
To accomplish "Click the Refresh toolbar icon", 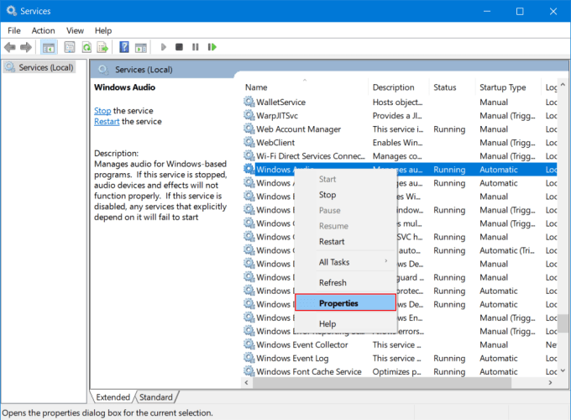I will (x=86, y=47).
